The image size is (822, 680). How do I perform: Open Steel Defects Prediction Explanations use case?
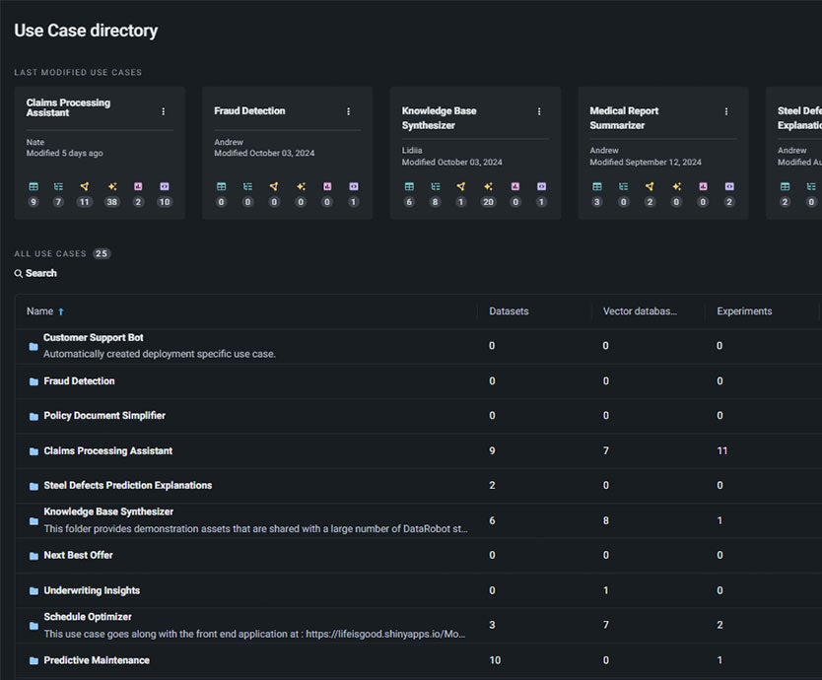click(128, 486)
